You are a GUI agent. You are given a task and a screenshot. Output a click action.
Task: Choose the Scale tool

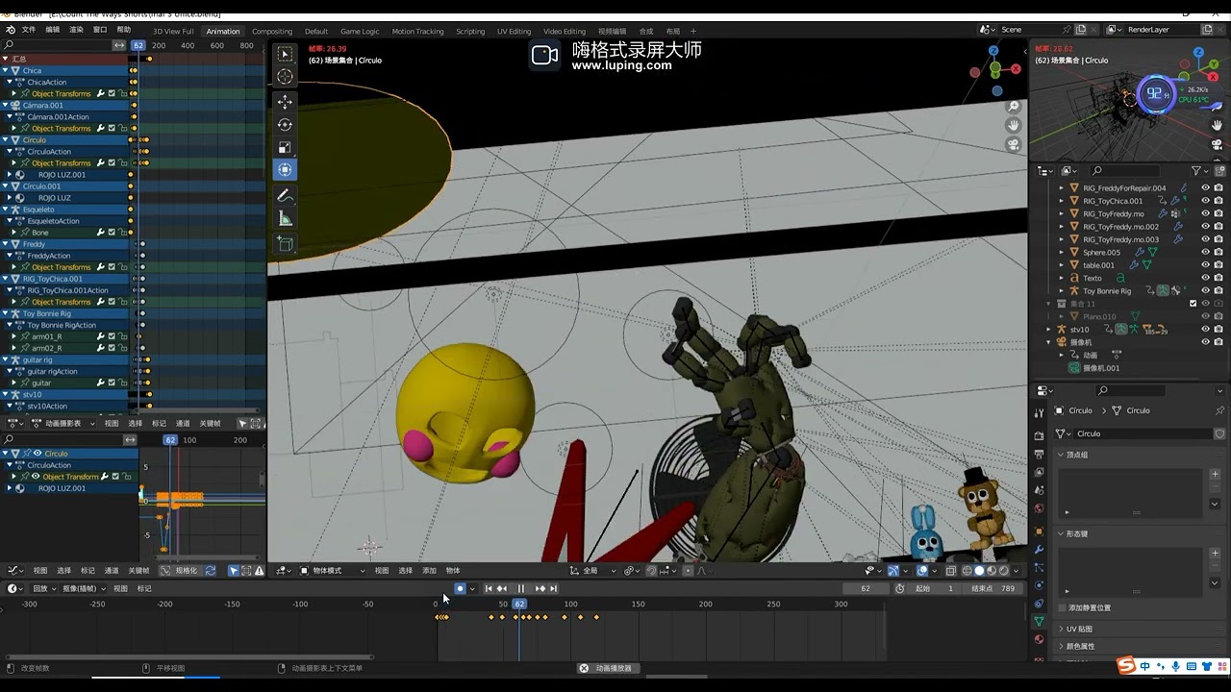pos(285,147)
